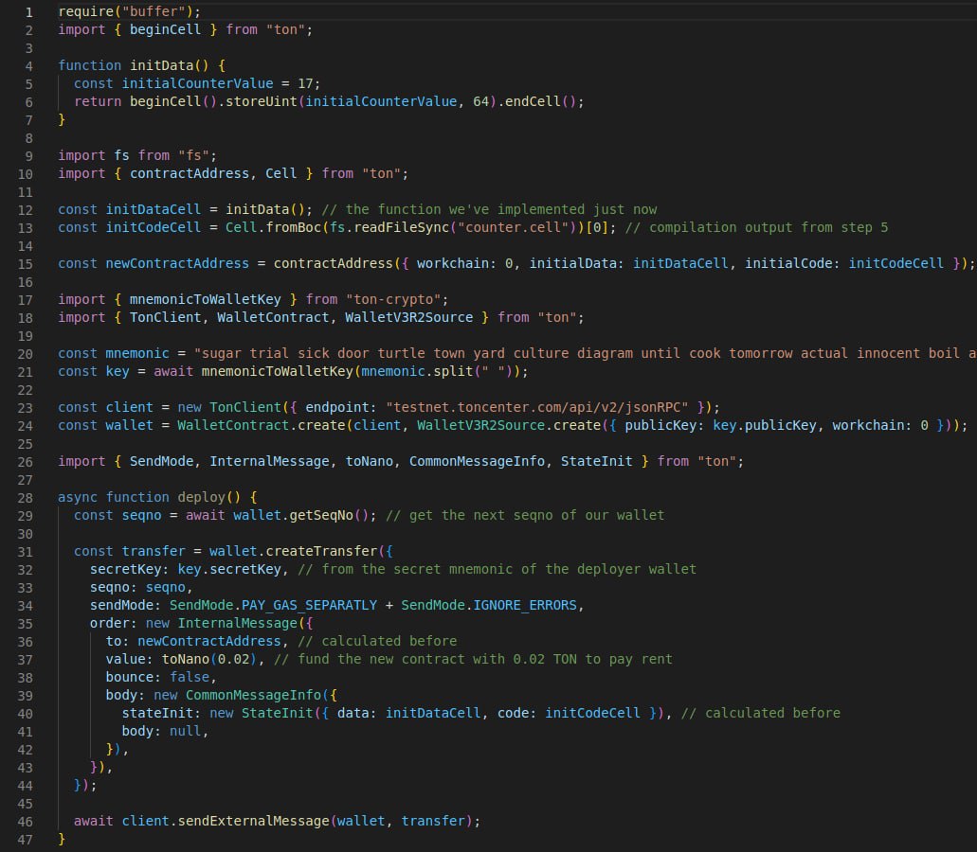Click 'toNano' in the line 26 import
The image size is (977, 852).
tap(369, 462)
